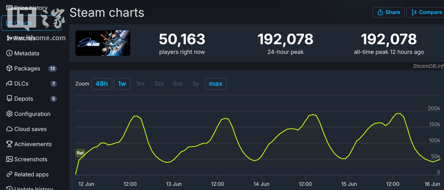The height and width of the screenshot is (190, 444).
Task: Select Charts in the sidebar
Action: point(31,23)
